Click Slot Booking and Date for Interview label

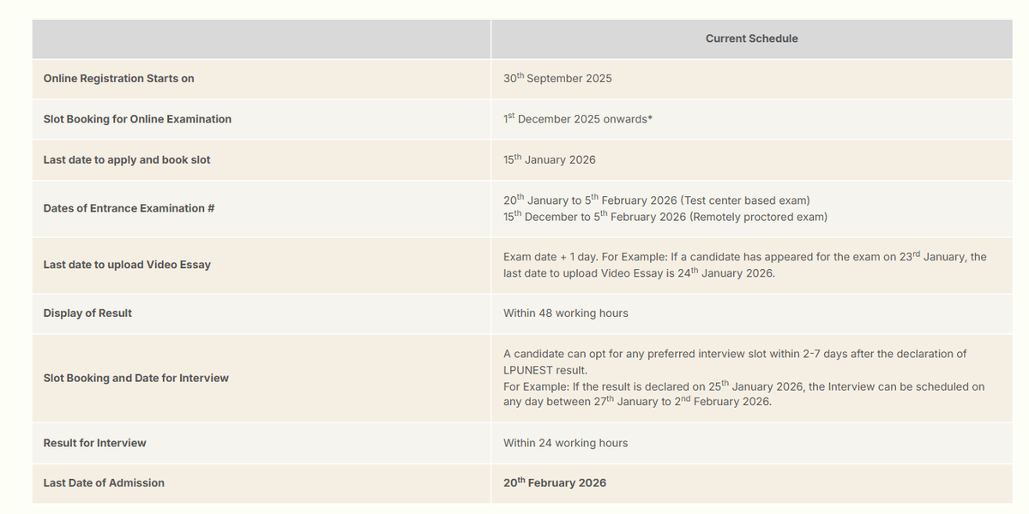(136, 378)
